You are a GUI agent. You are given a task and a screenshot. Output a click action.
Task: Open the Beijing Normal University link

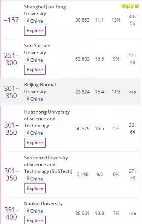point(40,88)
